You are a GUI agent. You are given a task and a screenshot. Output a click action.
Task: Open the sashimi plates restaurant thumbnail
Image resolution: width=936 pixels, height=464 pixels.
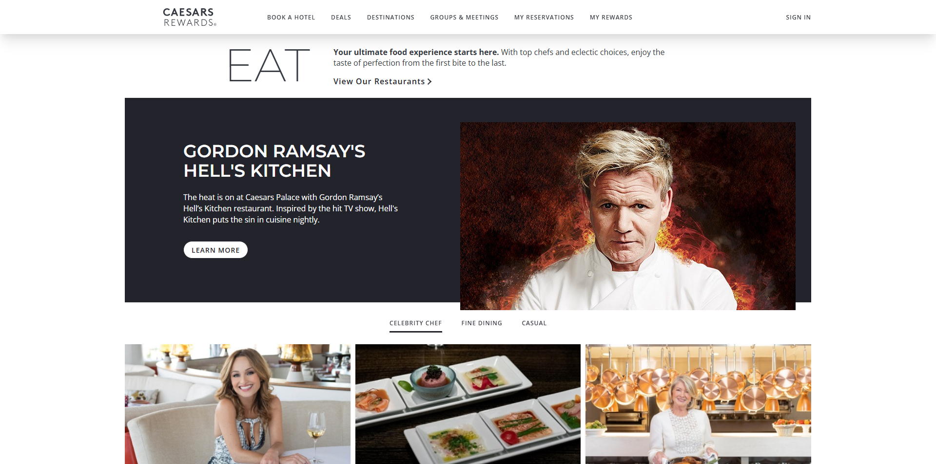point(468,404)
